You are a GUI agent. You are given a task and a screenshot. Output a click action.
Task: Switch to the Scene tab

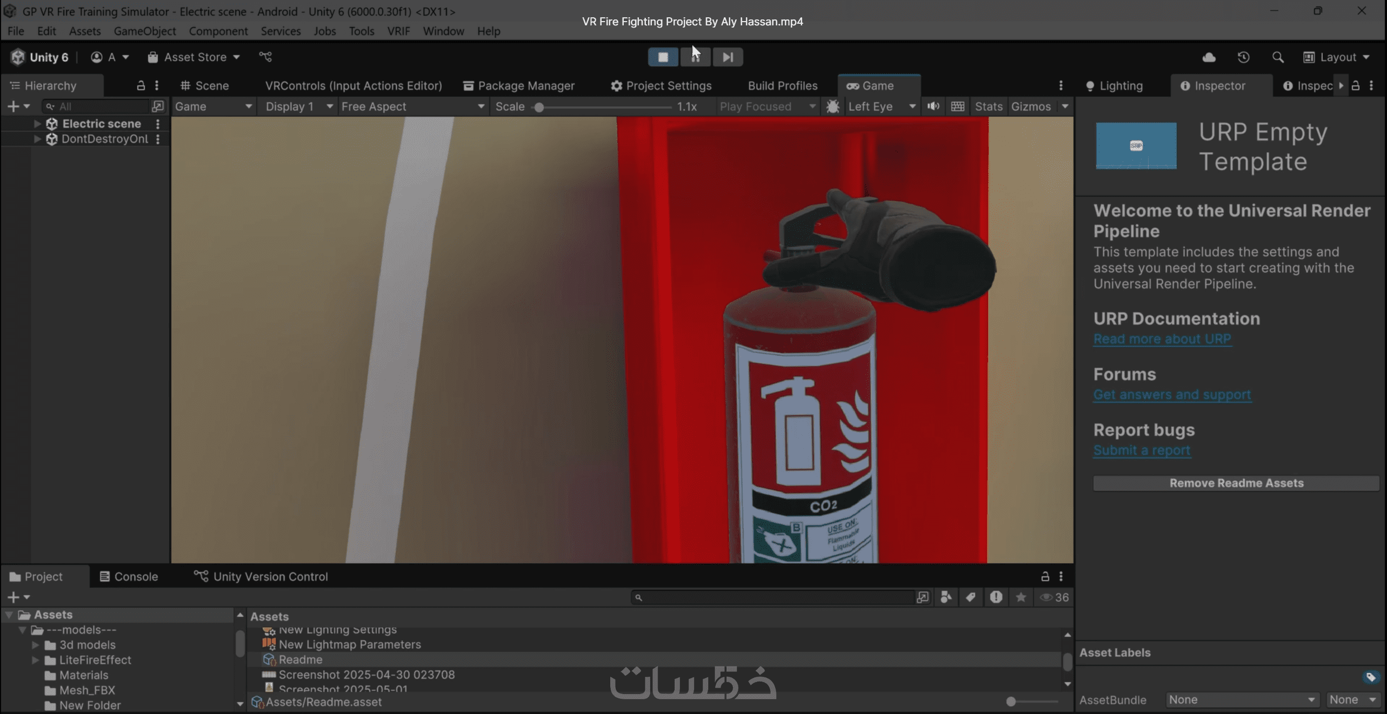click(x=205, y=86)
